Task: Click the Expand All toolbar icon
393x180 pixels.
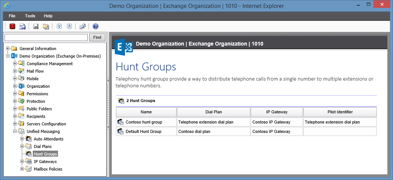Action: 59,26
